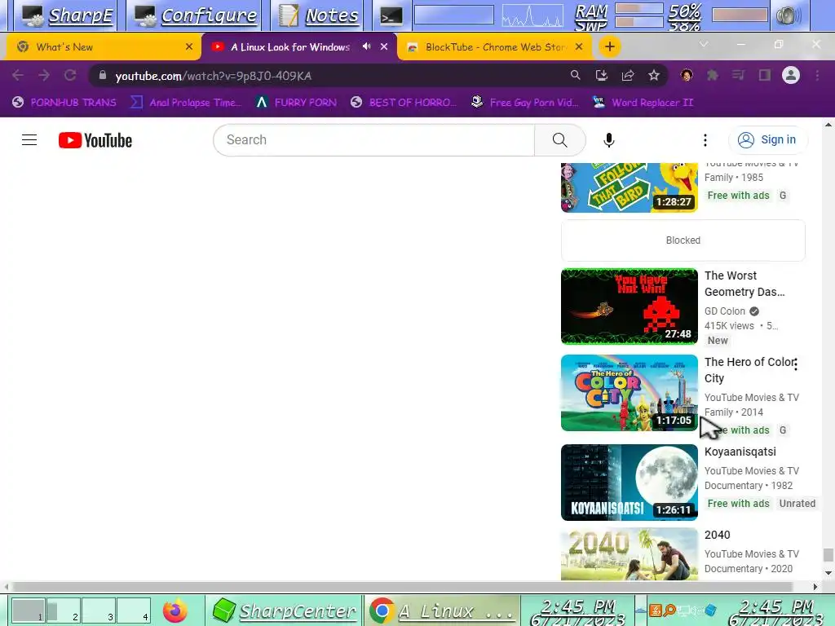Switch to virtual desktop 2
Image resolution: width=835 pixels, height=626 pixels.
[x=64, y=611]
